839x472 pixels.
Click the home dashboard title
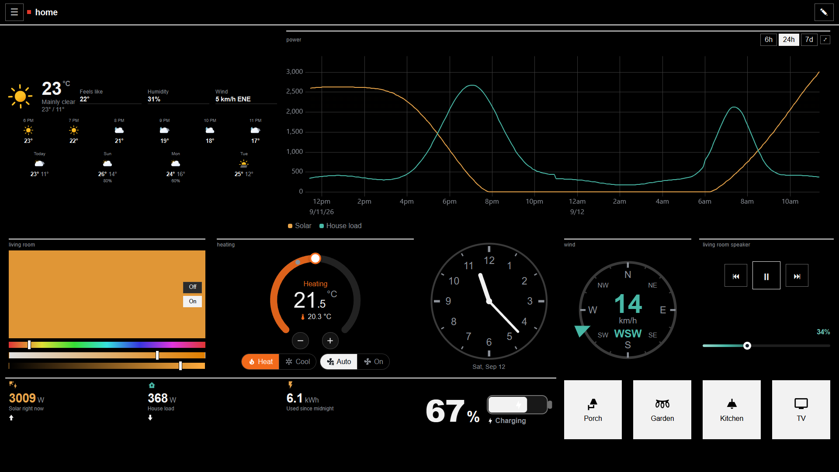46,12
